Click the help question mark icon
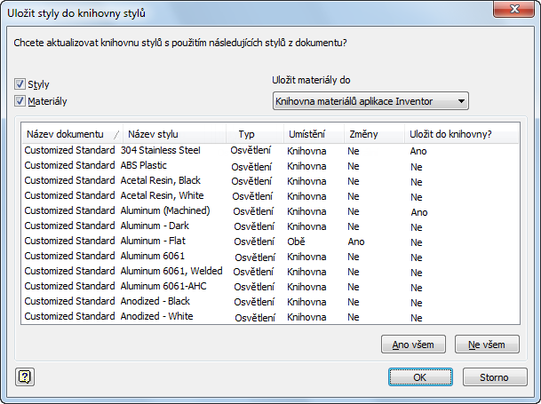Image resolution: width=541 pixels, height=404 pixels. pos(24,376)
